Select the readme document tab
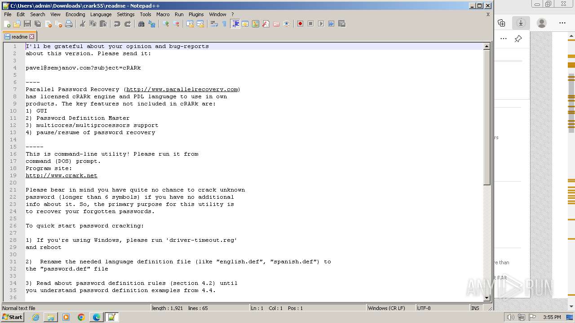The height and width of the screenshot is (323, 575). 19,37
